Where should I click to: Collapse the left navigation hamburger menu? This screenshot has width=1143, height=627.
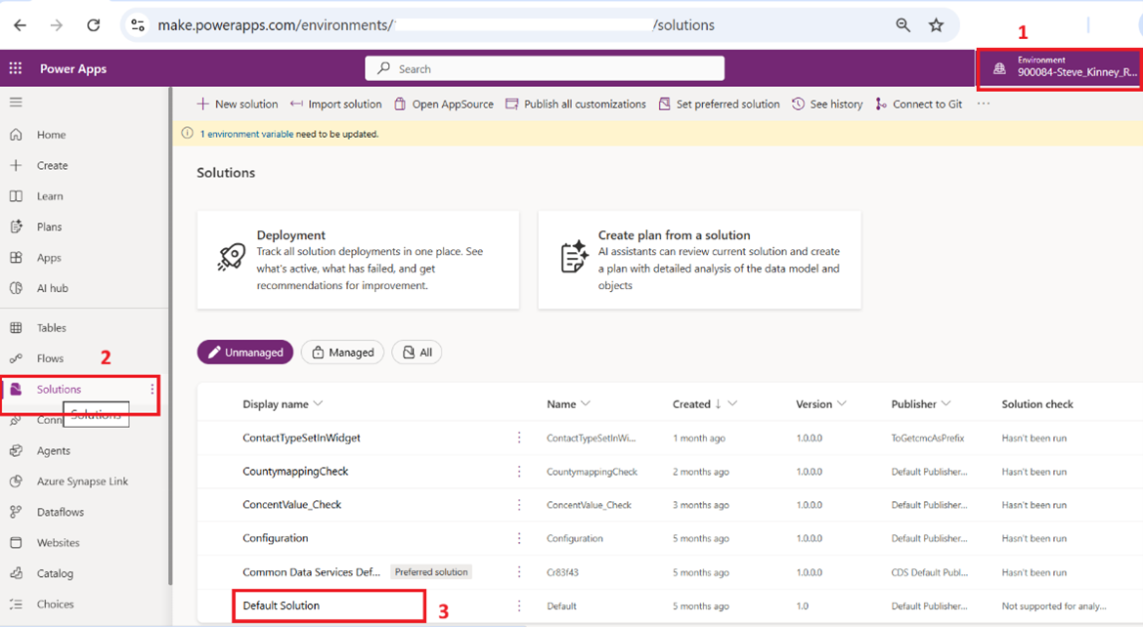tap(16, 103)
